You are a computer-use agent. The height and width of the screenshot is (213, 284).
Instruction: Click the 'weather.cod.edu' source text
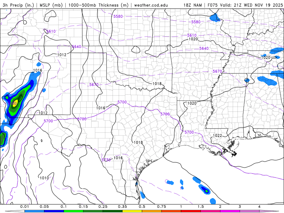pyautogui.click(x=151, y=5)
